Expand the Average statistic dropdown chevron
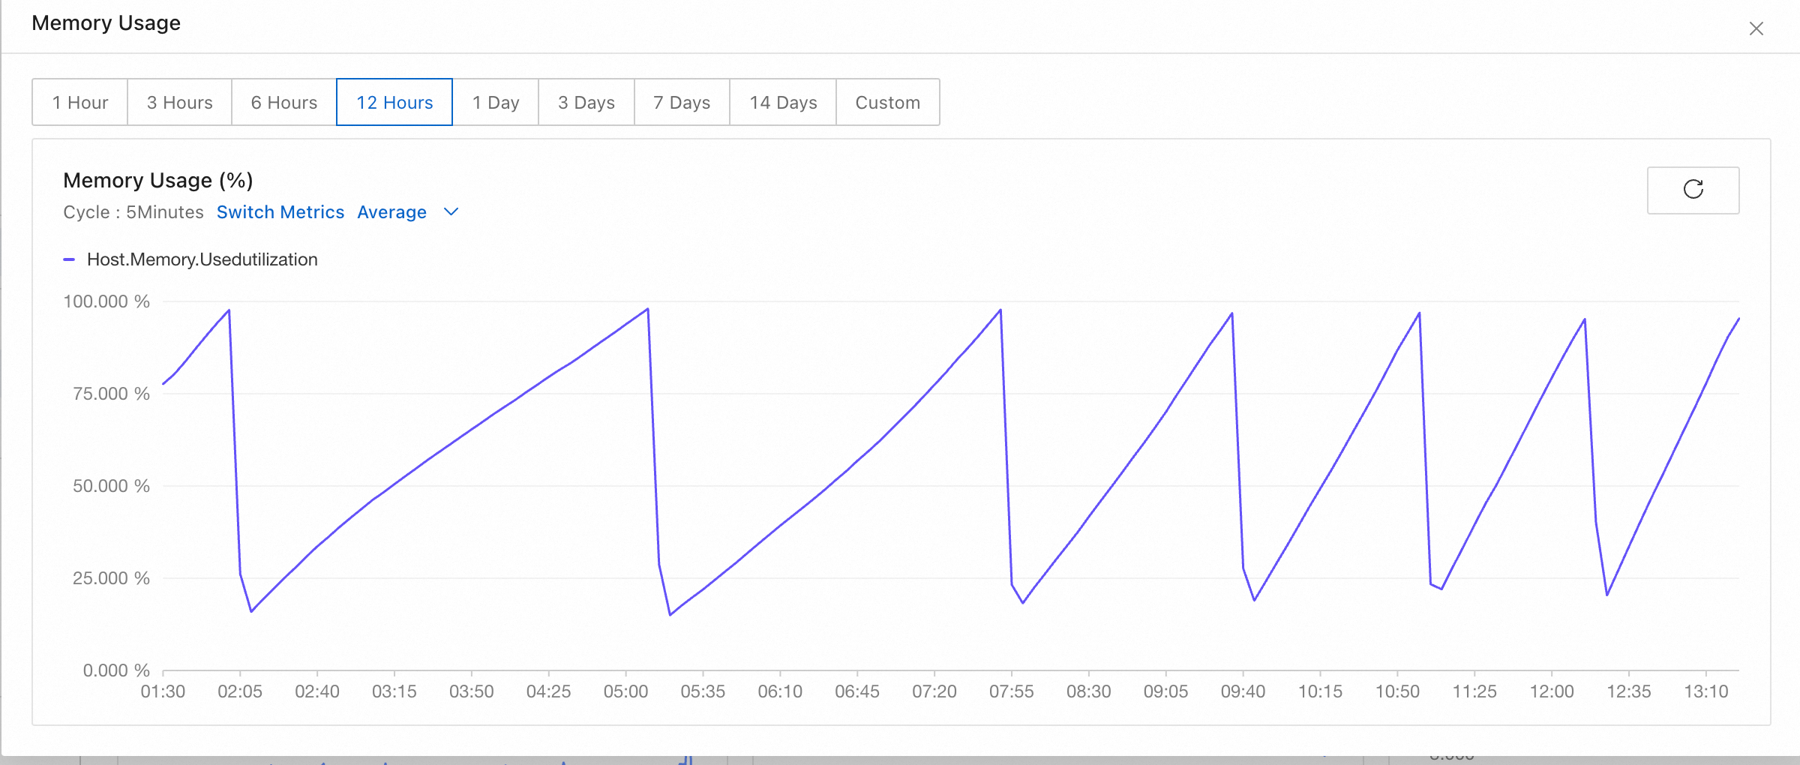1800x765 pixels. 451,212
